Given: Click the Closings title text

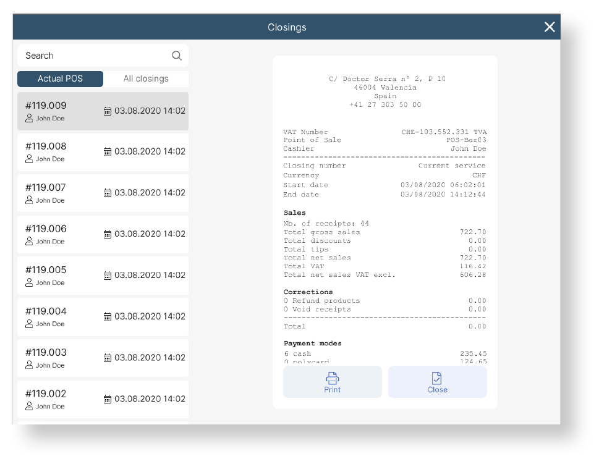Looking at the screenshot, I should (x=287, y=28).
